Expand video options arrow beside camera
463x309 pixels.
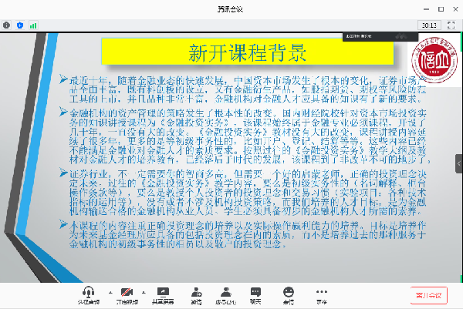coord(146,291)
